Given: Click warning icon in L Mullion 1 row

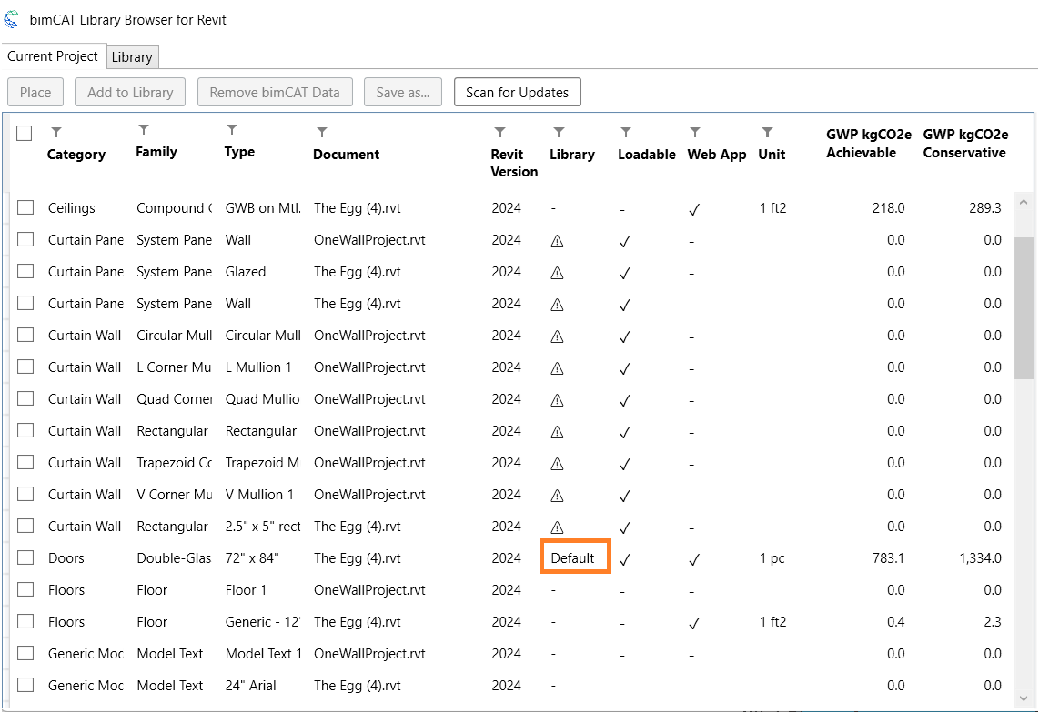Looking at the screenshot, I should click(x=558, y=367).
